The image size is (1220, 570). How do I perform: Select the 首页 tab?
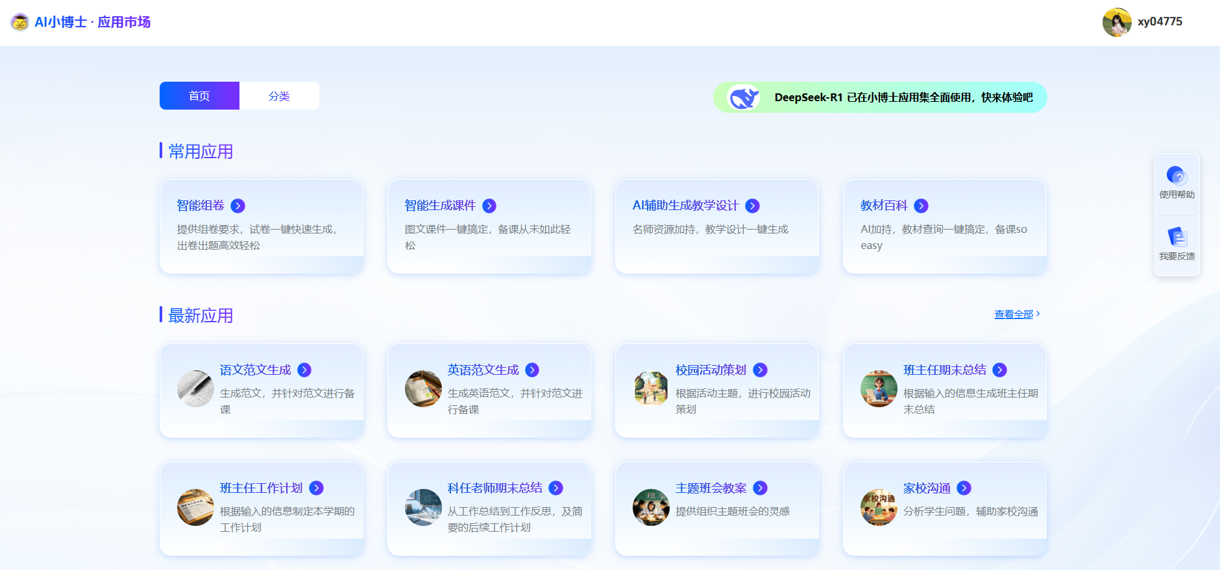[x=199, y=96]
